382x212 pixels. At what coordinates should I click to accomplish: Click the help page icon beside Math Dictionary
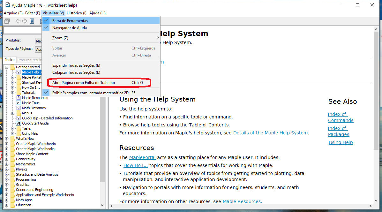[19, 108]
